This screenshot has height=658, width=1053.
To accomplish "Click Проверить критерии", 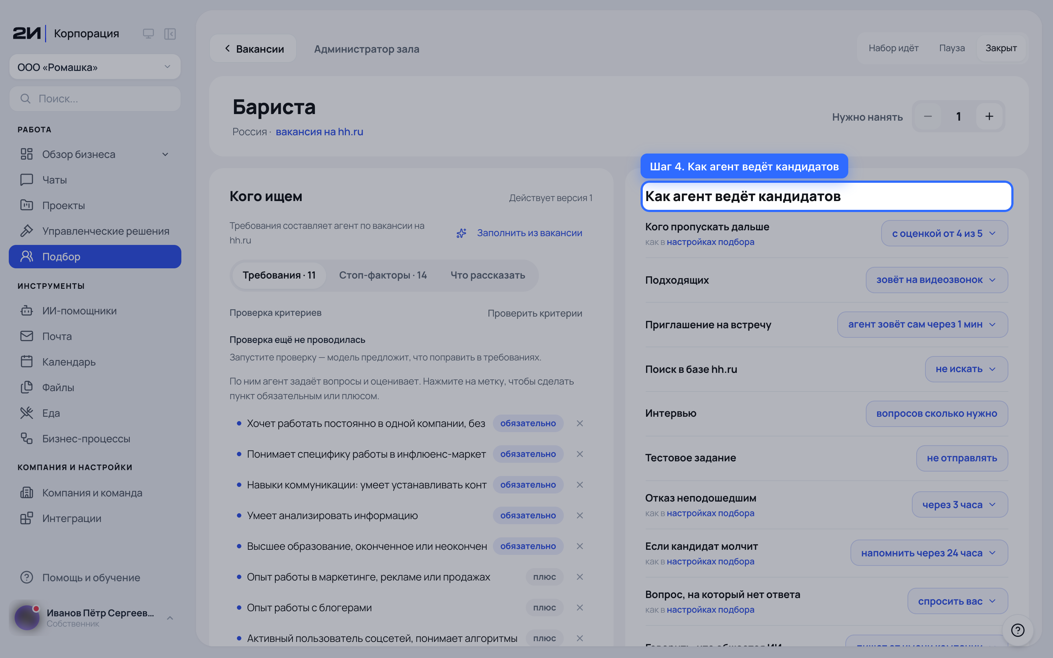I will click(x=535, y=313).
